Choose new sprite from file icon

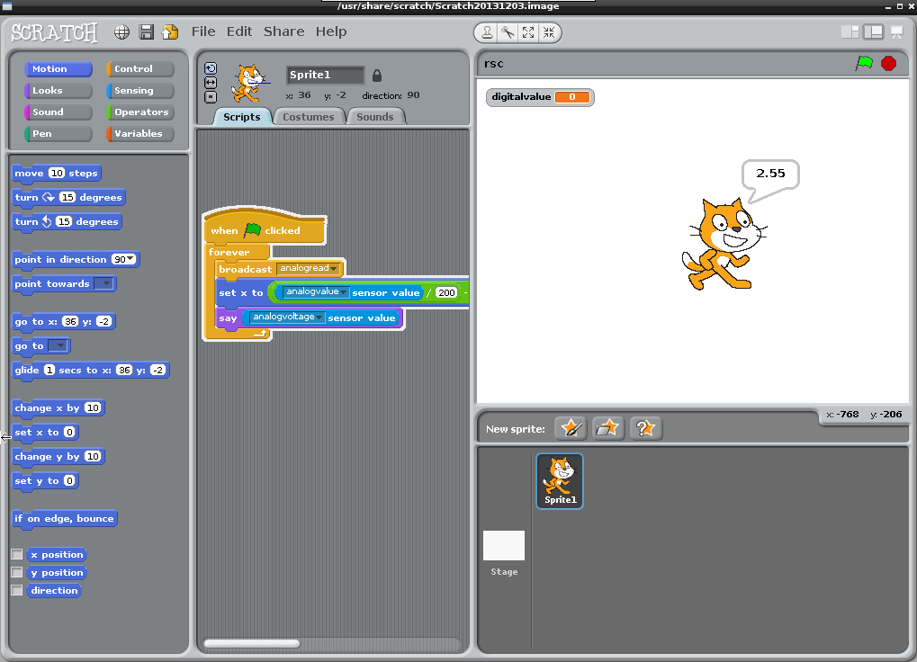tap(608, 428)
